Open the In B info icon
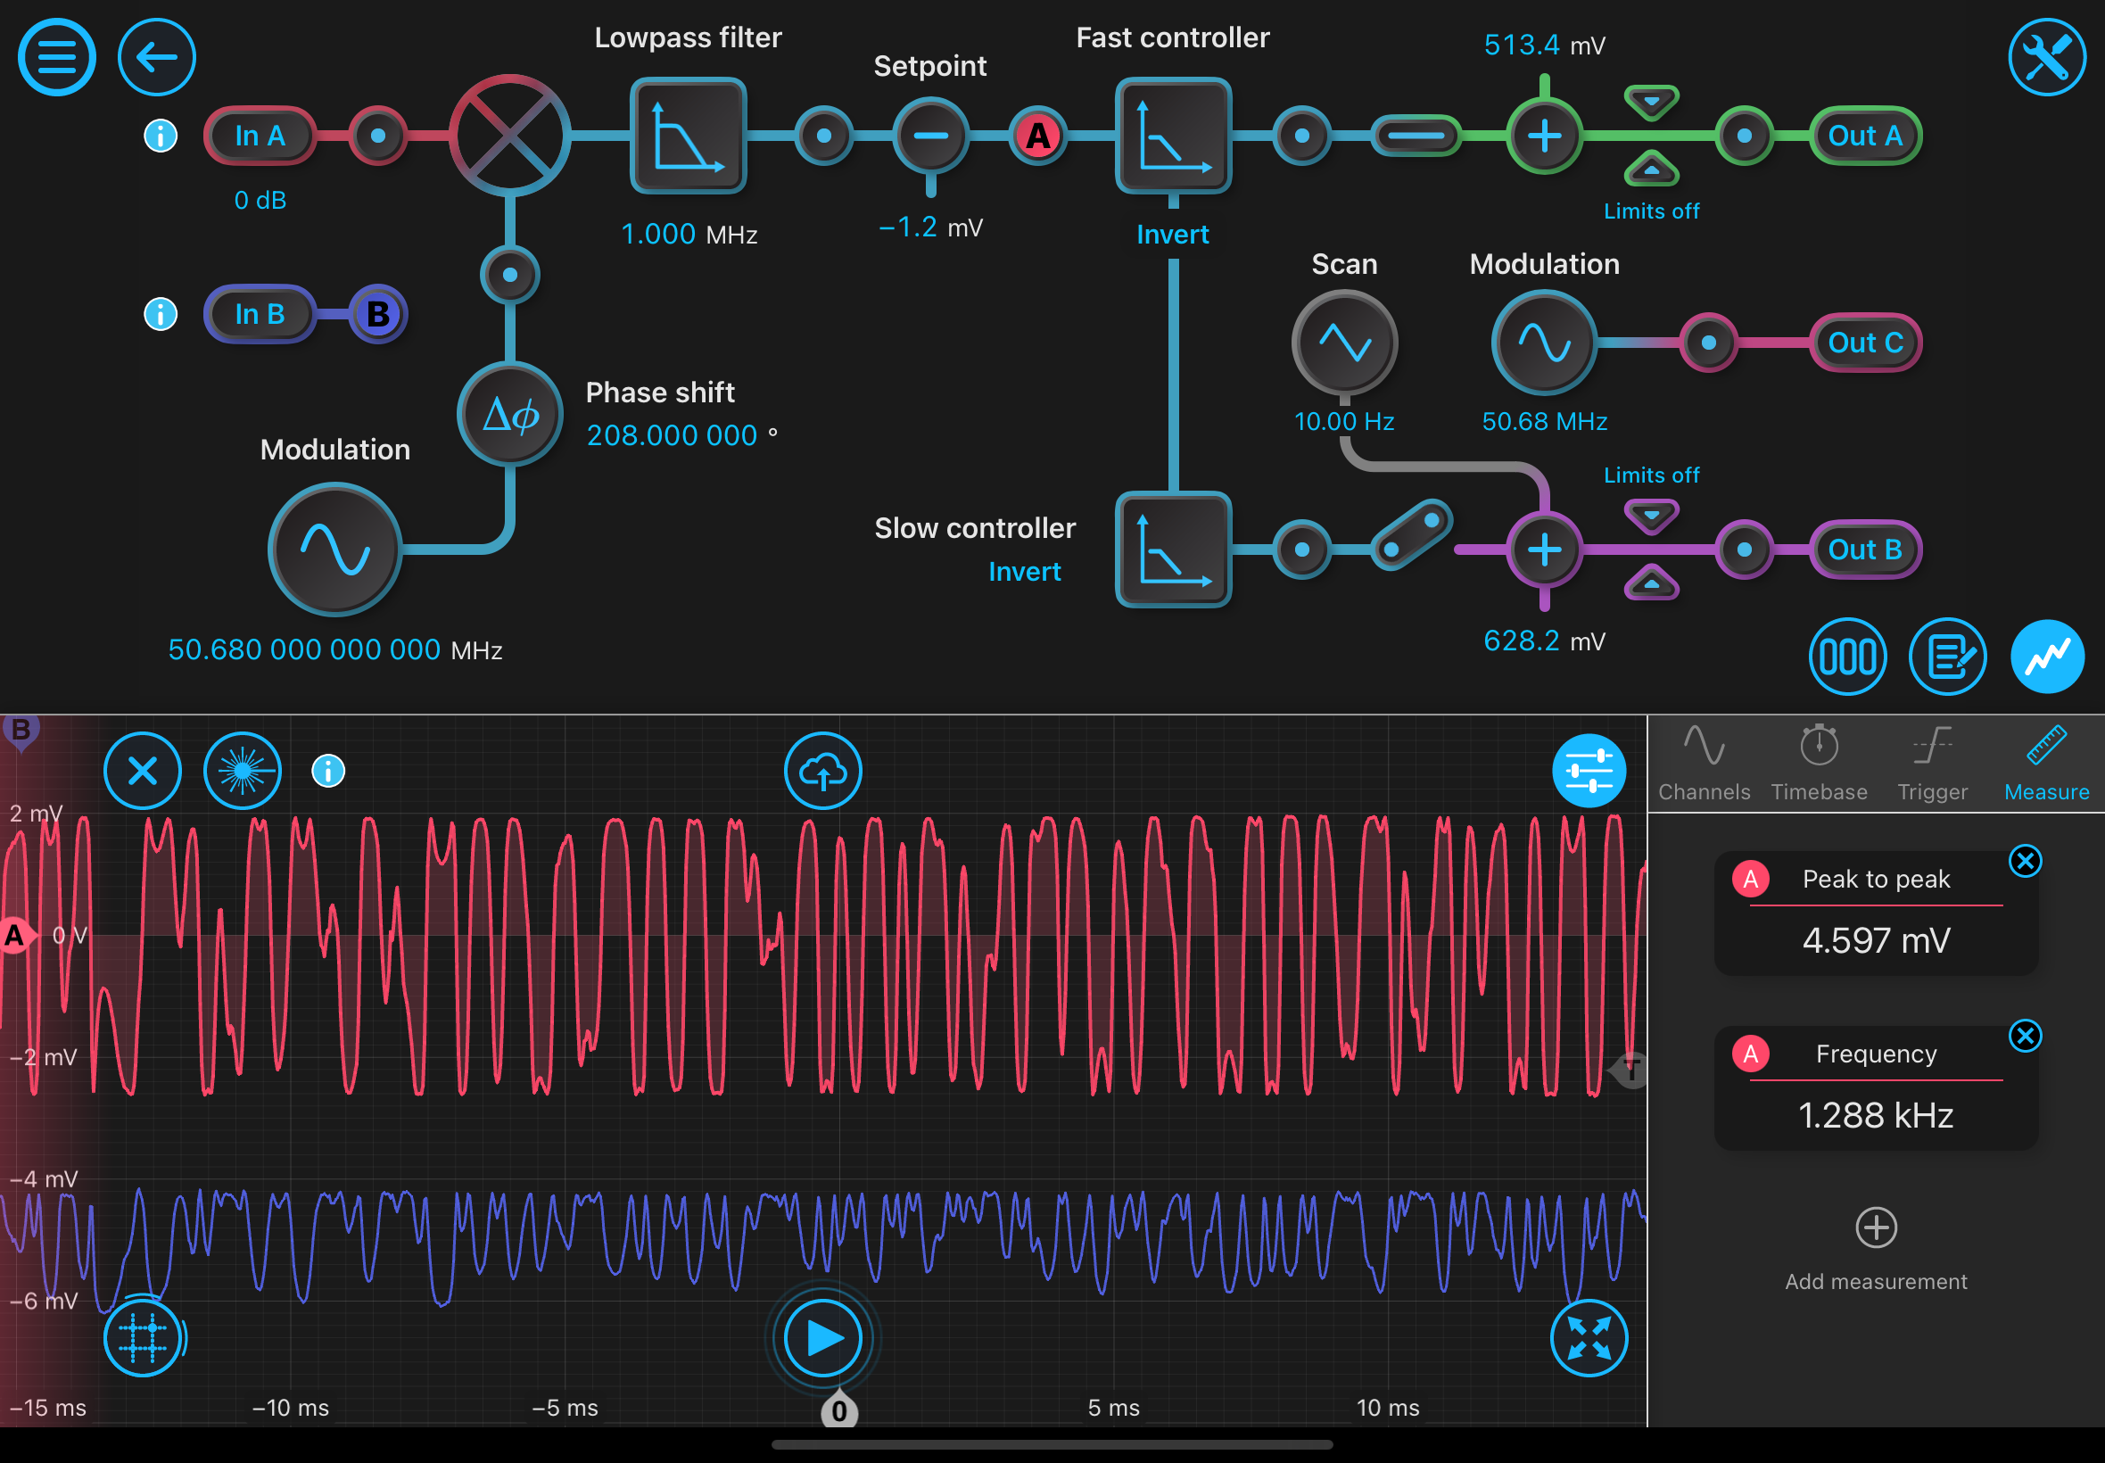 [161, 314]
